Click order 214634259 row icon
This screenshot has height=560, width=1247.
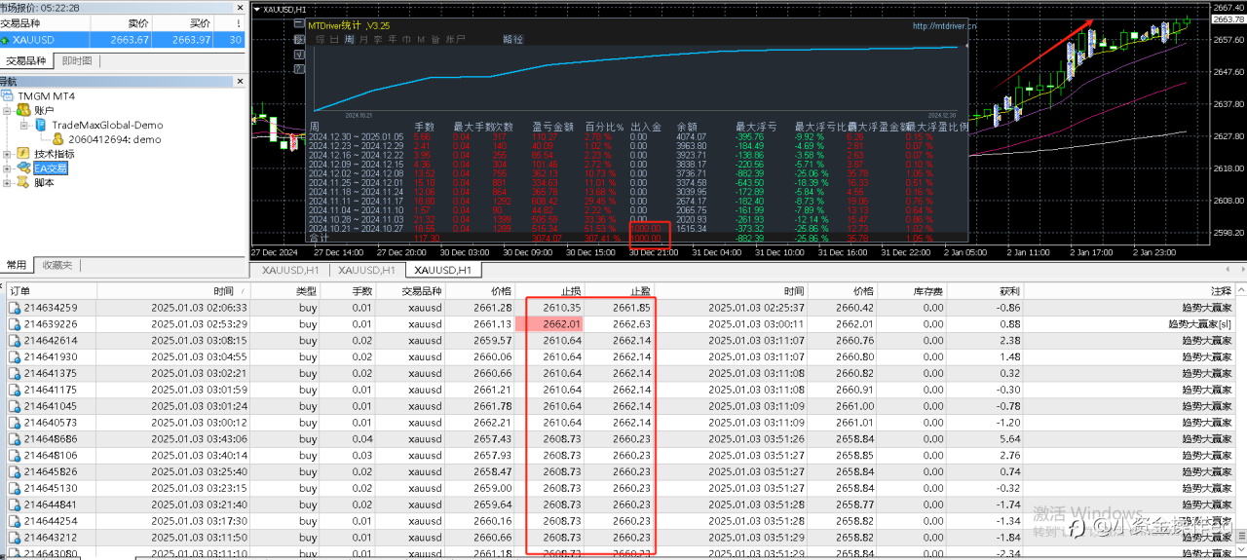pos(14,308)
